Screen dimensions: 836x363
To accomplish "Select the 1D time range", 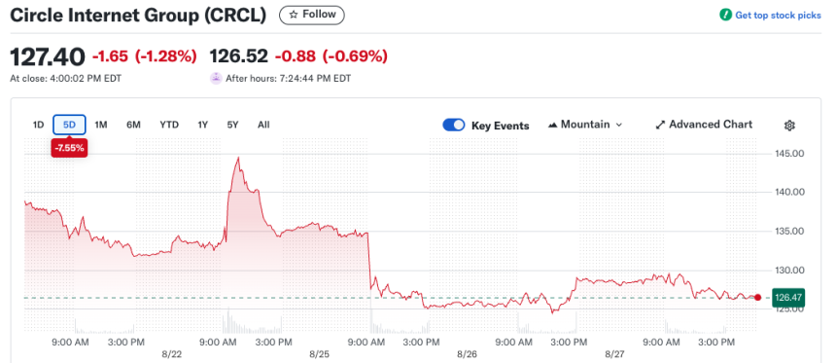I will [38, 125].
